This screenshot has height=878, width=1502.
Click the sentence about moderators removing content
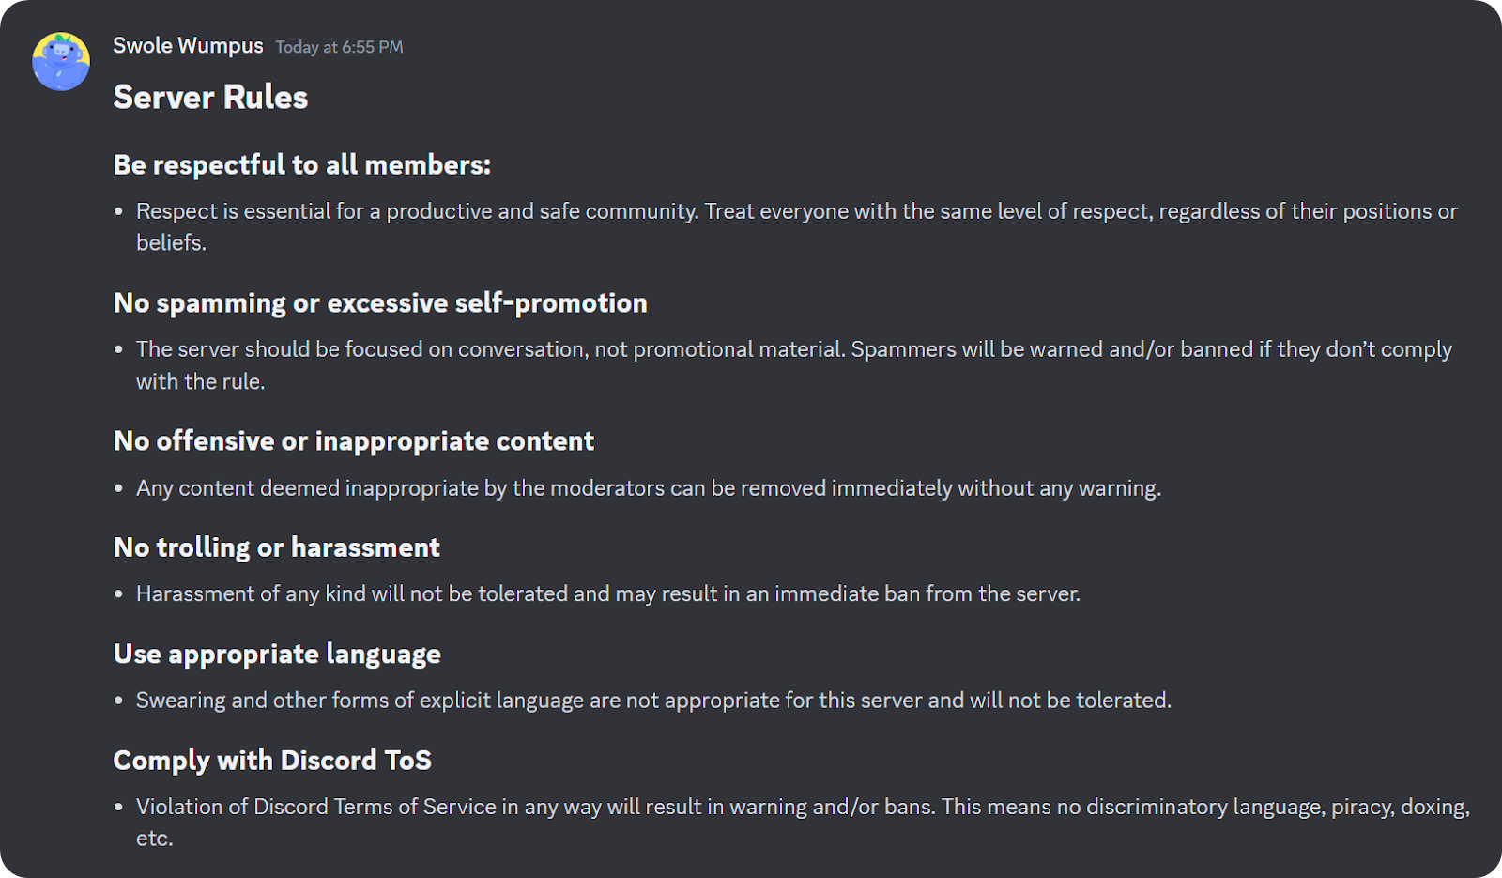pyautogui.click(x=648, y=487)
